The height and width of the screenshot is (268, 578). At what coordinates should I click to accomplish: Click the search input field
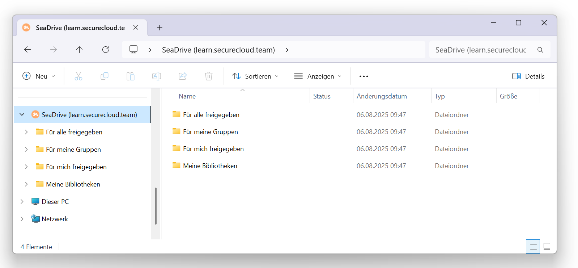pyautogui.click(x=490, y=50)
